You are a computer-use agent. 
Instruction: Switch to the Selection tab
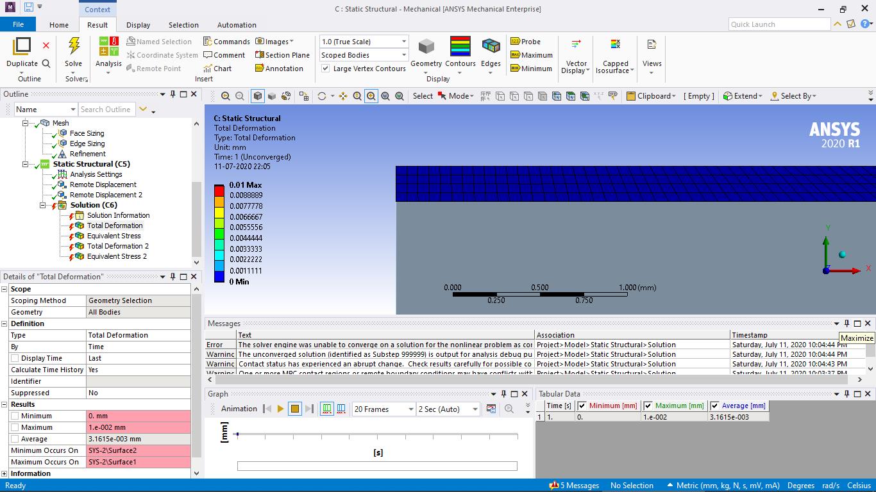[183, 25]
